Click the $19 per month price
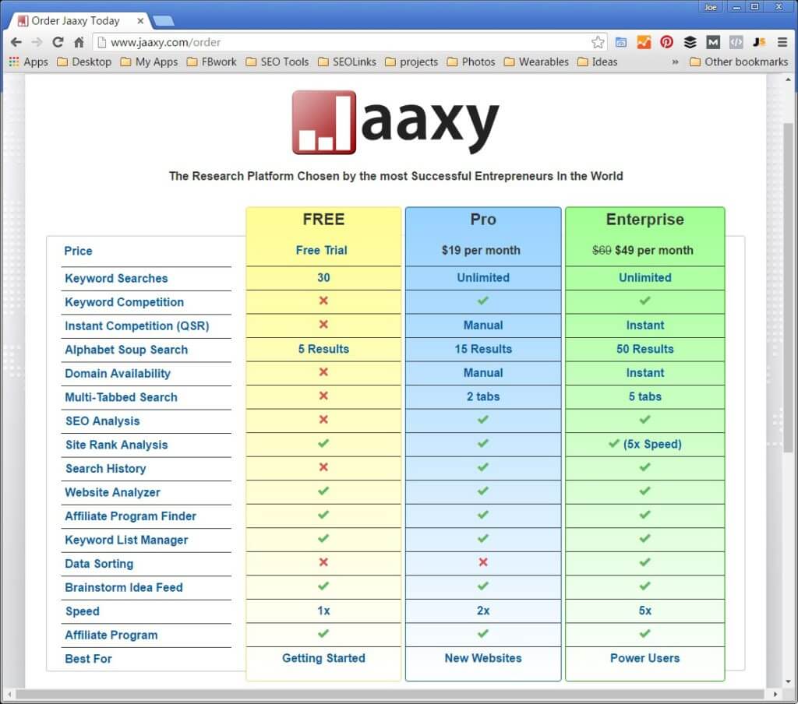This screenshot has width=798, height=704. click(x=481, y=250)
